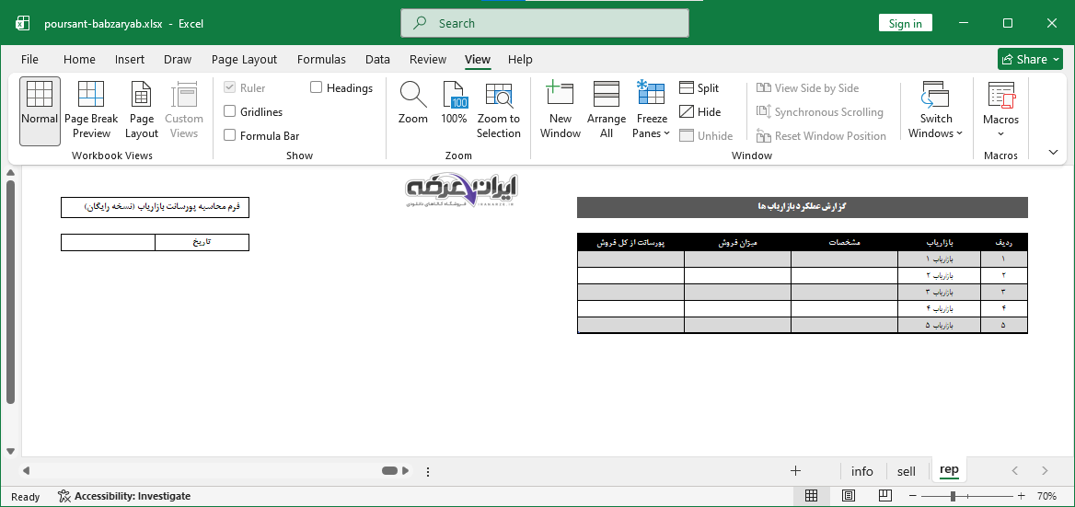Switch to the Insert tab
Screen dimensions: 1075x507
point(130,60)
